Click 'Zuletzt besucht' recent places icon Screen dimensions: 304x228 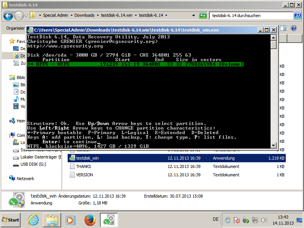[16, 63]
